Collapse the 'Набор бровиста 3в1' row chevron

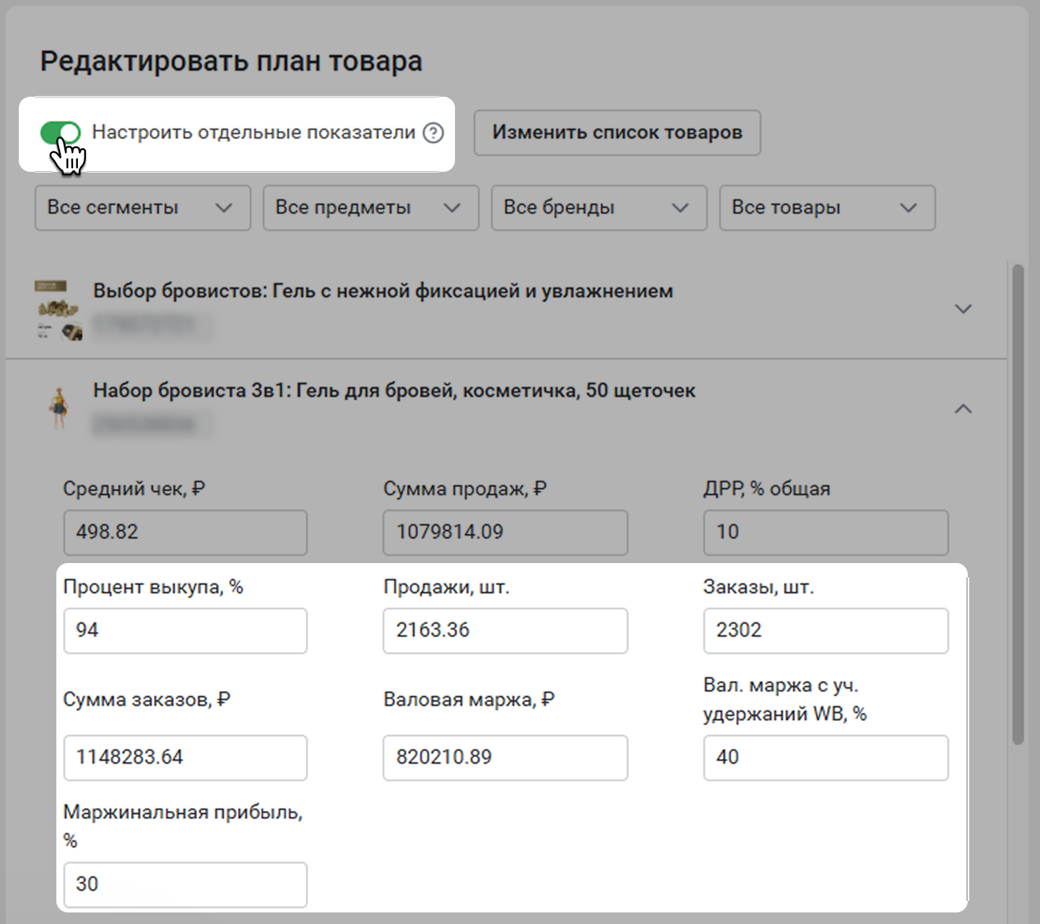pyautogui.click(x=963, y=409)
